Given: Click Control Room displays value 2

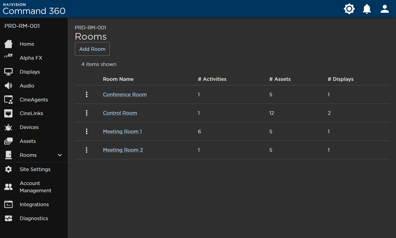Looking at the screenshot, I should pos(329,113).
